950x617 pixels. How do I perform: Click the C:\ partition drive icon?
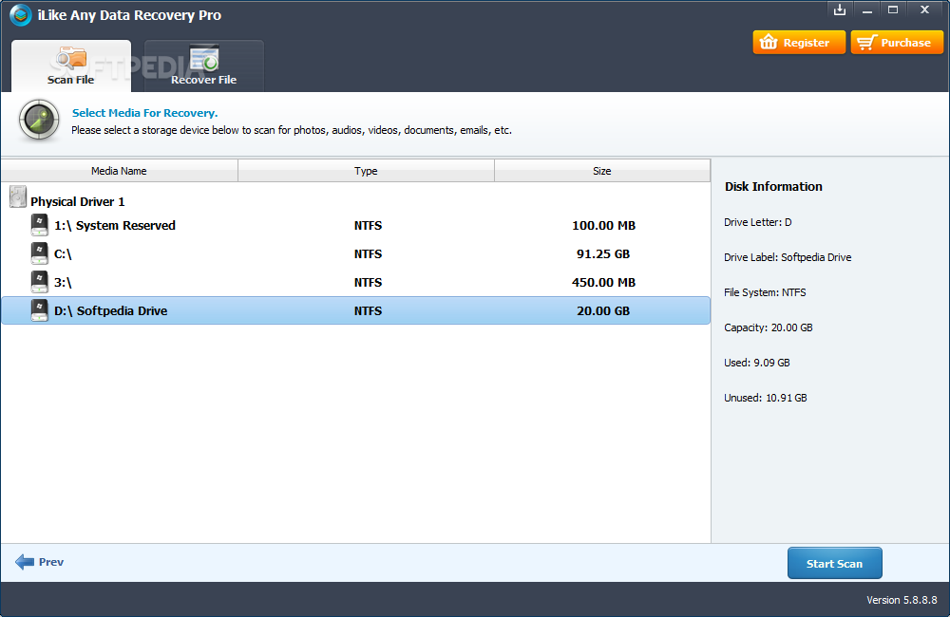pyautogui.click(x=39, y=253)
